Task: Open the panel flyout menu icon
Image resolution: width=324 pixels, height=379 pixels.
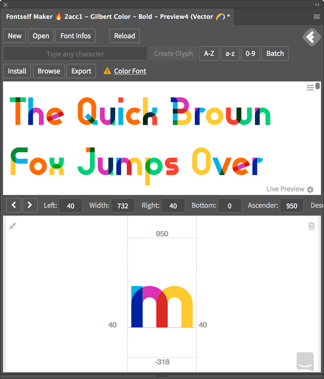Action: [316, 17]
